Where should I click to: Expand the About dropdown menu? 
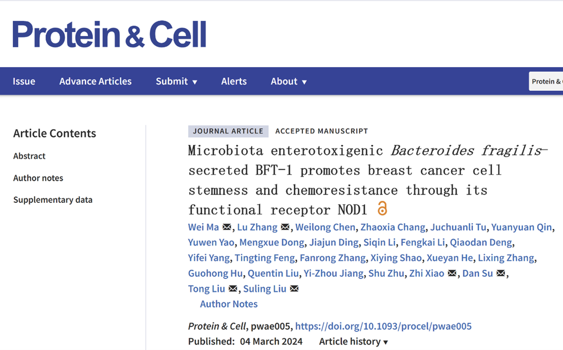pyautogui.click(x=289, y=81)
